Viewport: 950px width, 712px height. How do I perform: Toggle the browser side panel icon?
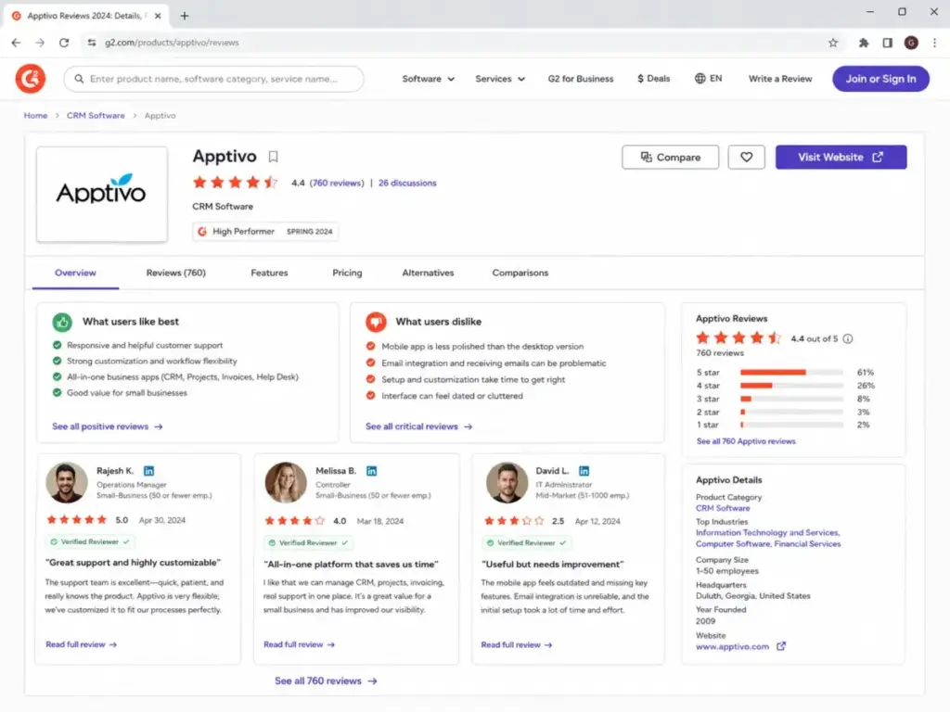coord(887,43)
